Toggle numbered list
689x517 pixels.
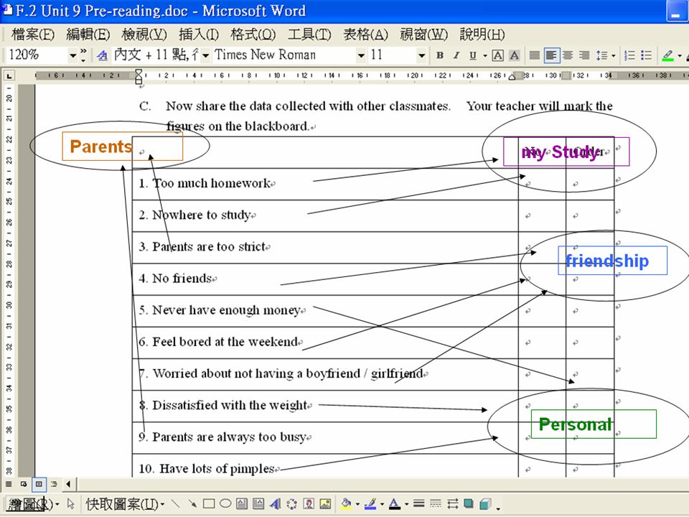(629, 55)
